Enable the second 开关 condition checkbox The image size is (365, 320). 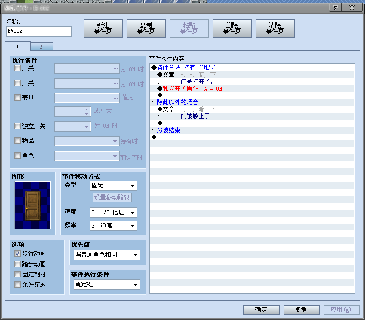[17, 83]
